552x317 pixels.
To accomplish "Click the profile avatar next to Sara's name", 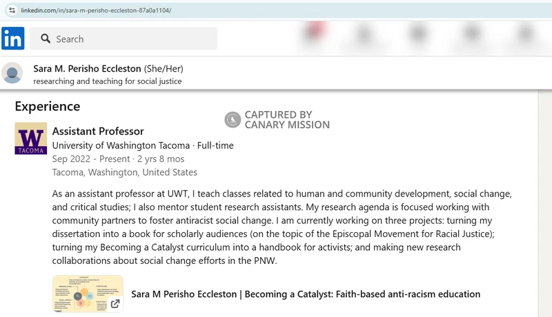I will coord(12,73).
